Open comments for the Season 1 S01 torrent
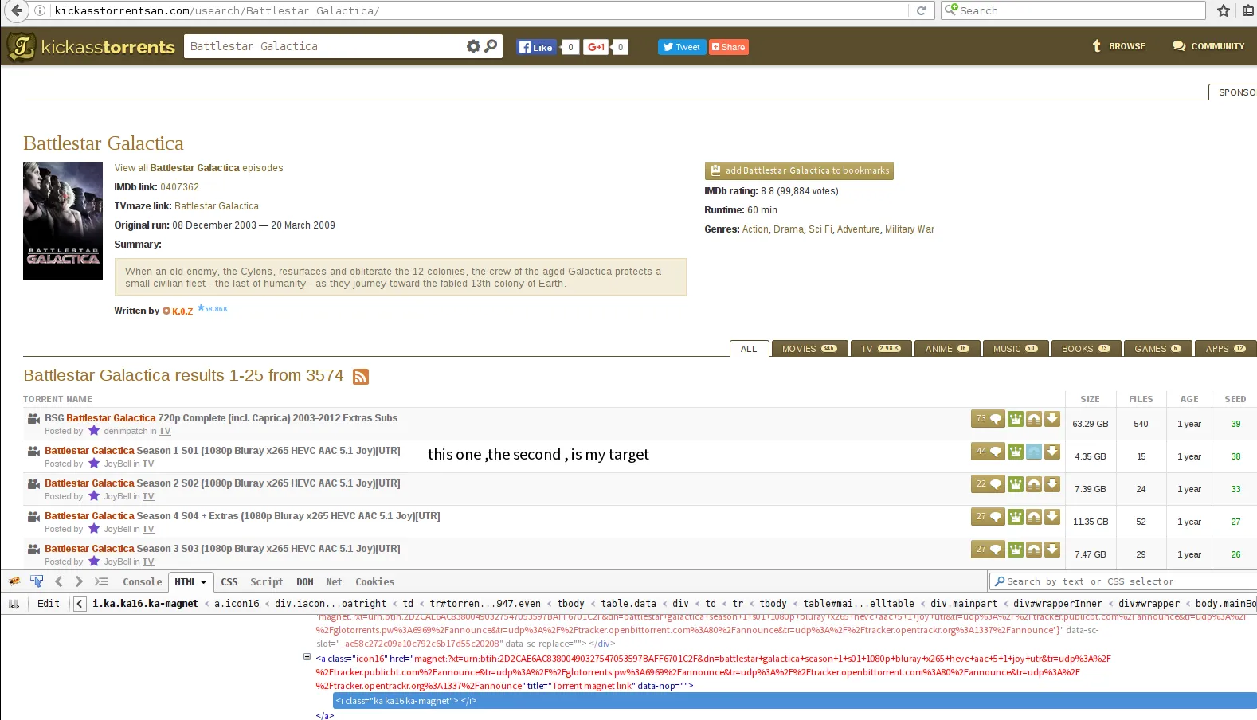 pyautogui.click(x=987, y=452)
